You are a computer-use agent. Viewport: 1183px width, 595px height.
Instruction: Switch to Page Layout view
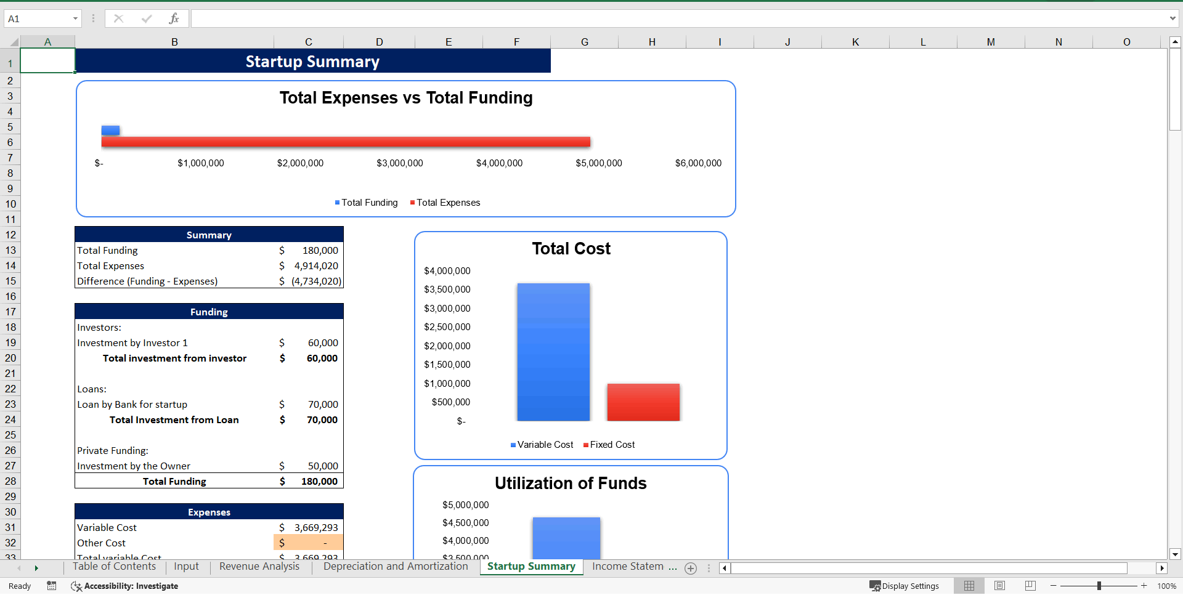[x=999, y=586]
